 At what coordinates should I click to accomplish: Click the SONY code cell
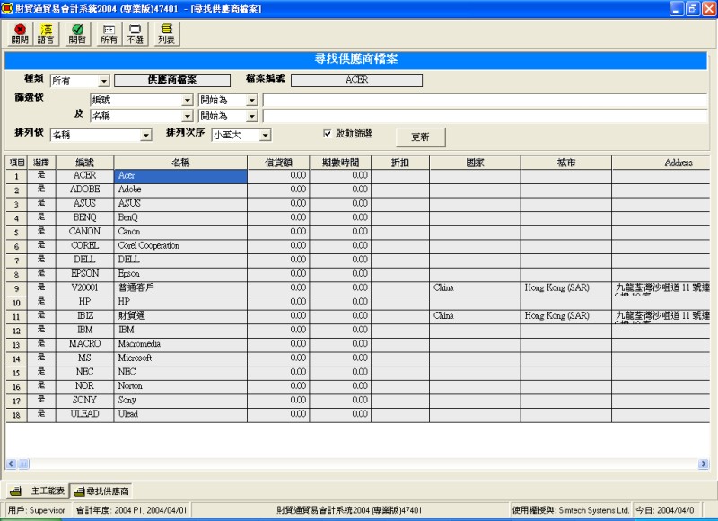84,401
